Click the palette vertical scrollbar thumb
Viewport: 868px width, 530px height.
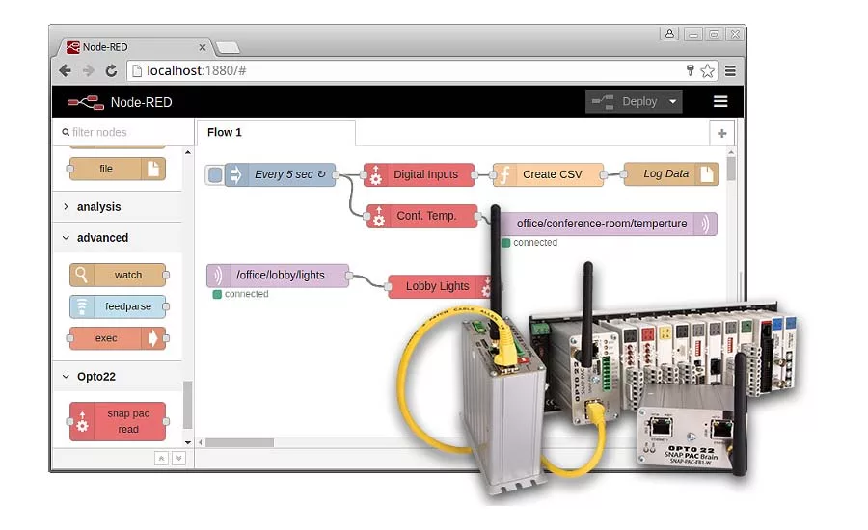tap(188, 404)
